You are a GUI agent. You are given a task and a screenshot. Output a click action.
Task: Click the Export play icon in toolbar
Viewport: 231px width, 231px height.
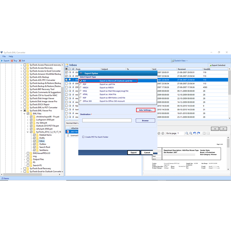click(x=2, y=61)
